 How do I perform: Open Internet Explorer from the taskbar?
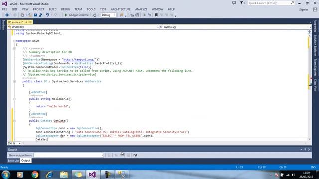pos(49,175)
